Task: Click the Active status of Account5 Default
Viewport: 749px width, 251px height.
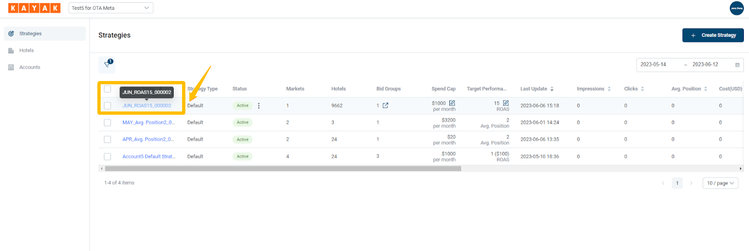Action: coord(242,156)
